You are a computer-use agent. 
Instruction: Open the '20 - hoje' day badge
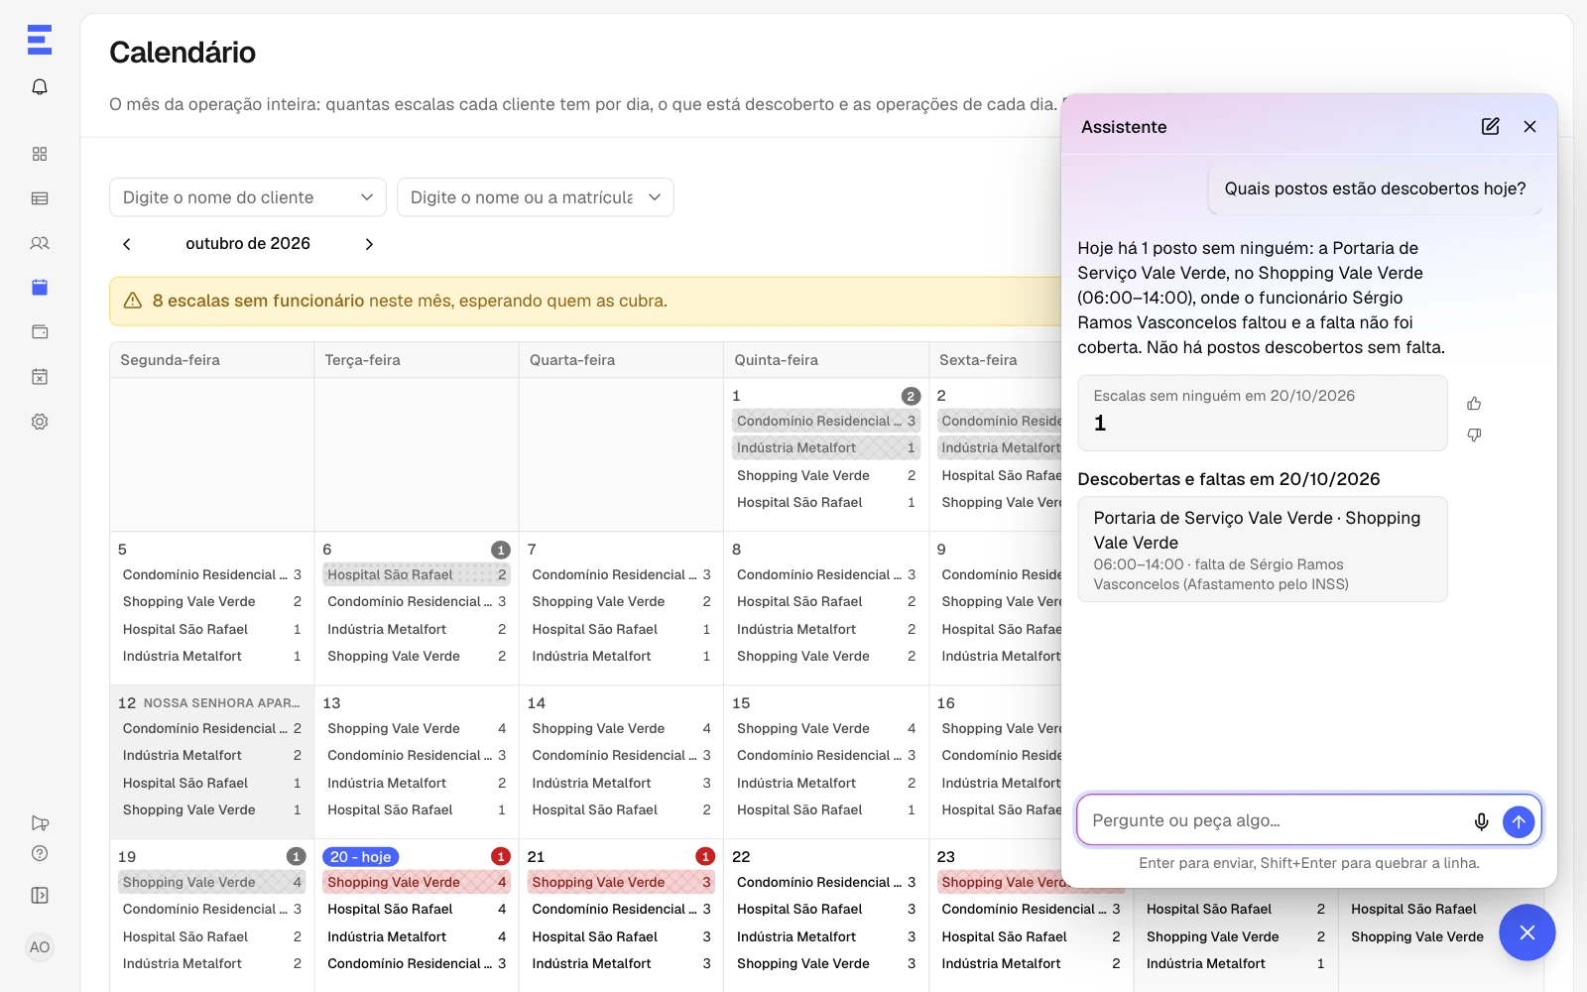coord(361,857)
